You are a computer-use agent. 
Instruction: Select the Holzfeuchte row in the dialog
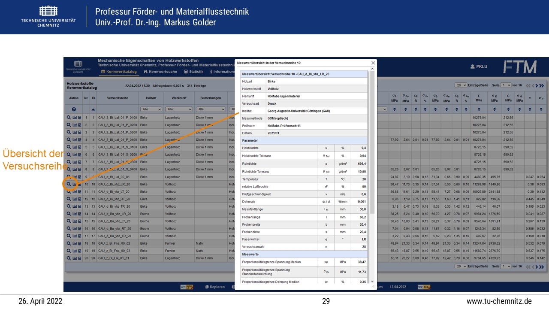point(304,148)
